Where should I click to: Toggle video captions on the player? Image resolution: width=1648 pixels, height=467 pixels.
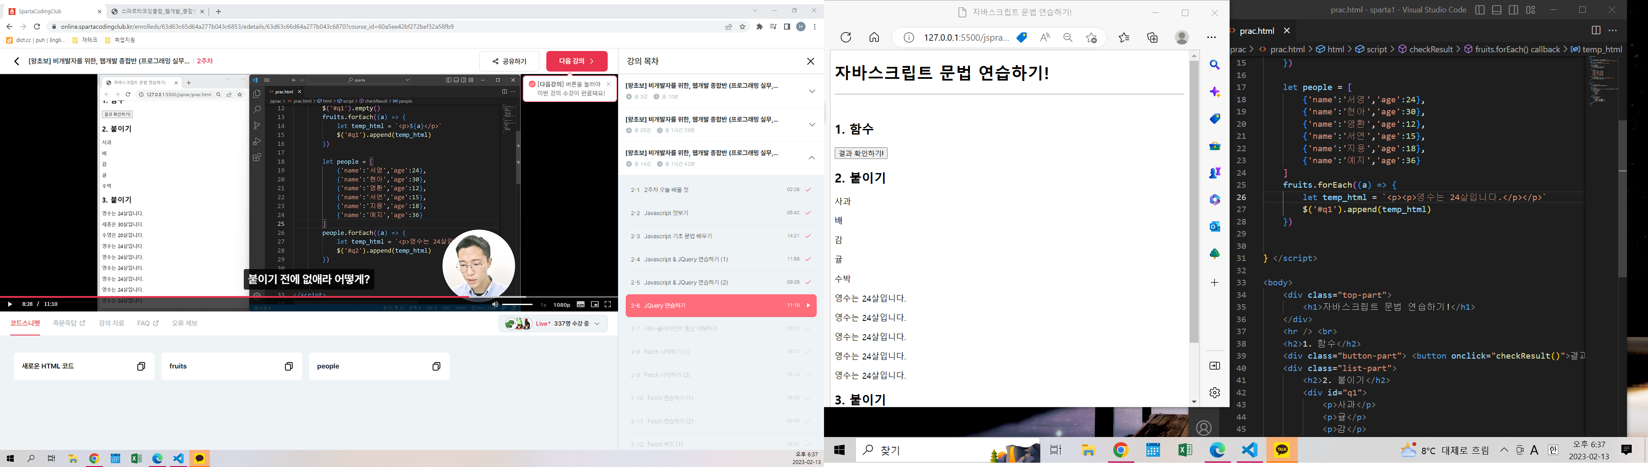(x=580, y=304)
